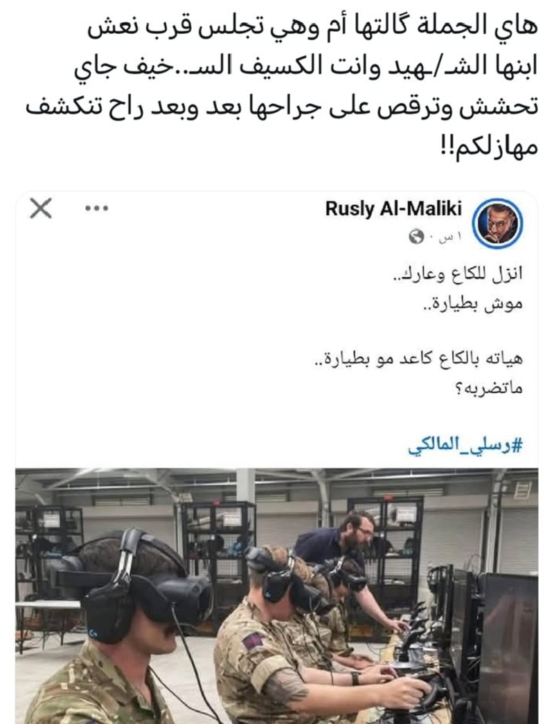Click the post line 'موش بطيارة..'
Image resolution: width=554 pixels, height=724 pixels.
tap(473, 304)
